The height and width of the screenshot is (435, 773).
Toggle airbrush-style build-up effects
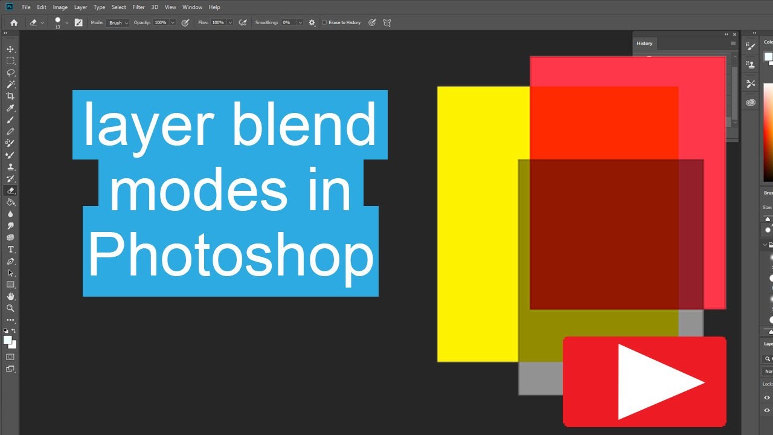[243, 22]
